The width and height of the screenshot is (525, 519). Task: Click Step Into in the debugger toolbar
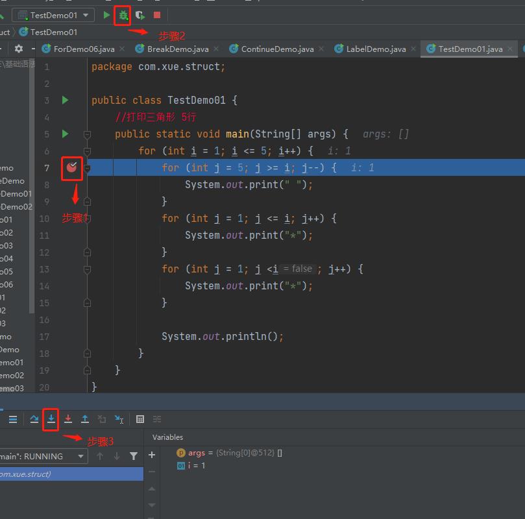(x=51, y=419)
